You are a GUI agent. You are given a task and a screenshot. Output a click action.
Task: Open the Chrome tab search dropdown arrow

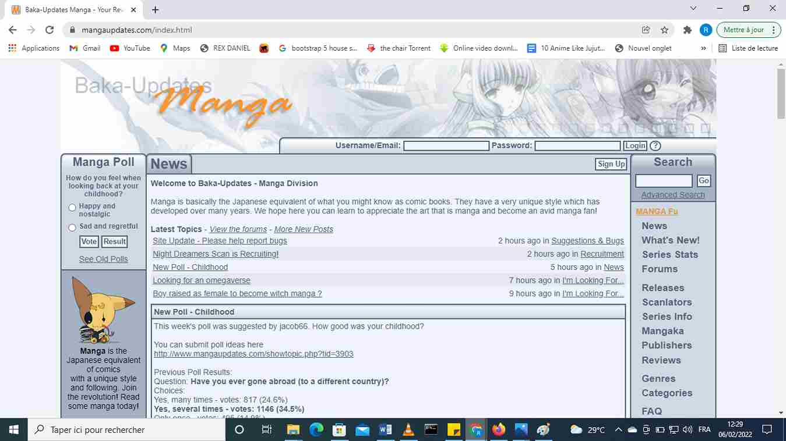tap(693, 9)
